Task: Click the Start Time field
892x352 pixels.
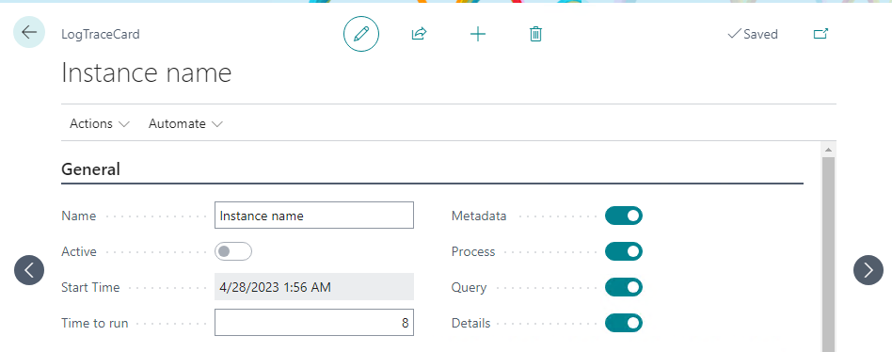Action: pos(314,287)
